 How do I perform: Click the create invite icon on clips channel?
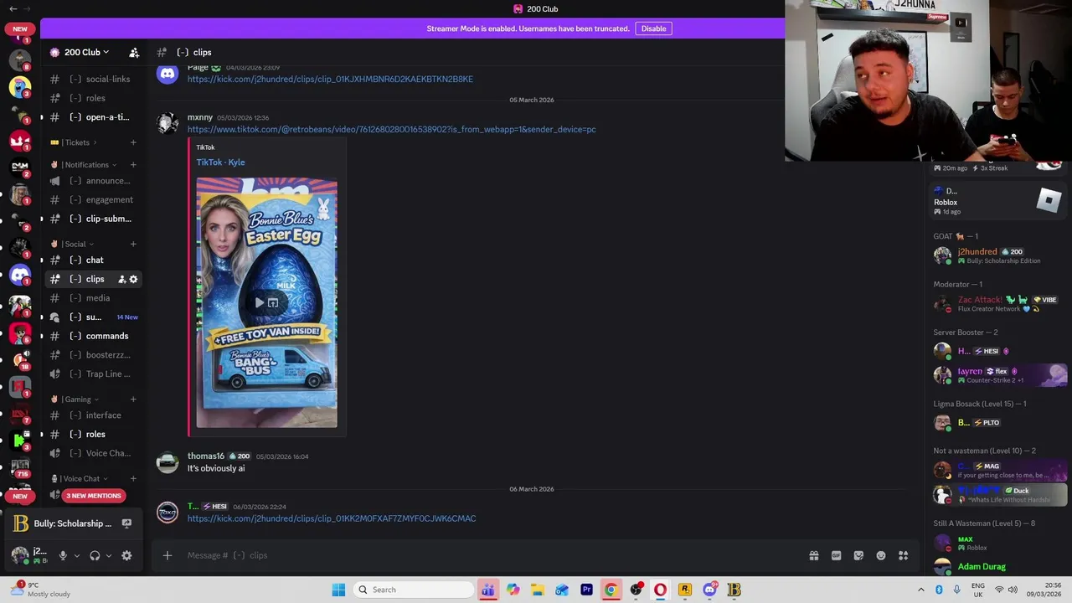click(x=121, y=279)
